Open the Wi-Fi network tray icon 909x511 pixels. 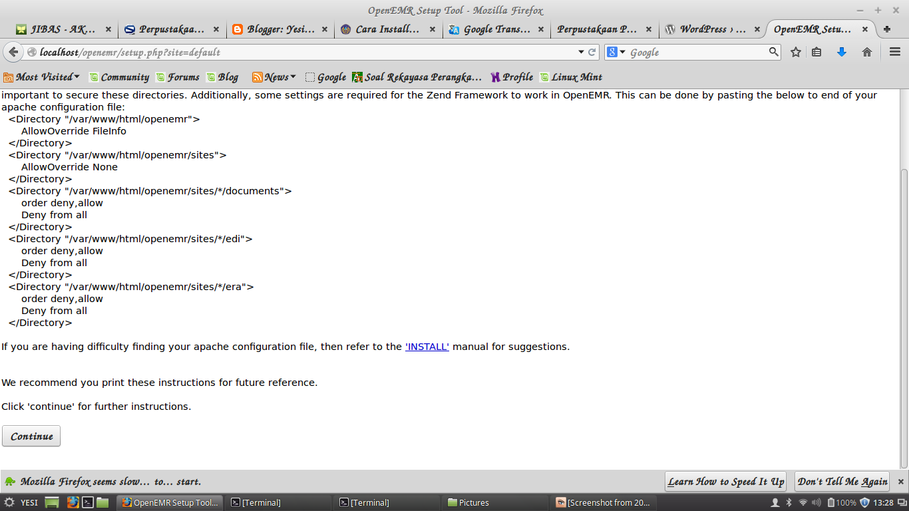click(803, 502)
